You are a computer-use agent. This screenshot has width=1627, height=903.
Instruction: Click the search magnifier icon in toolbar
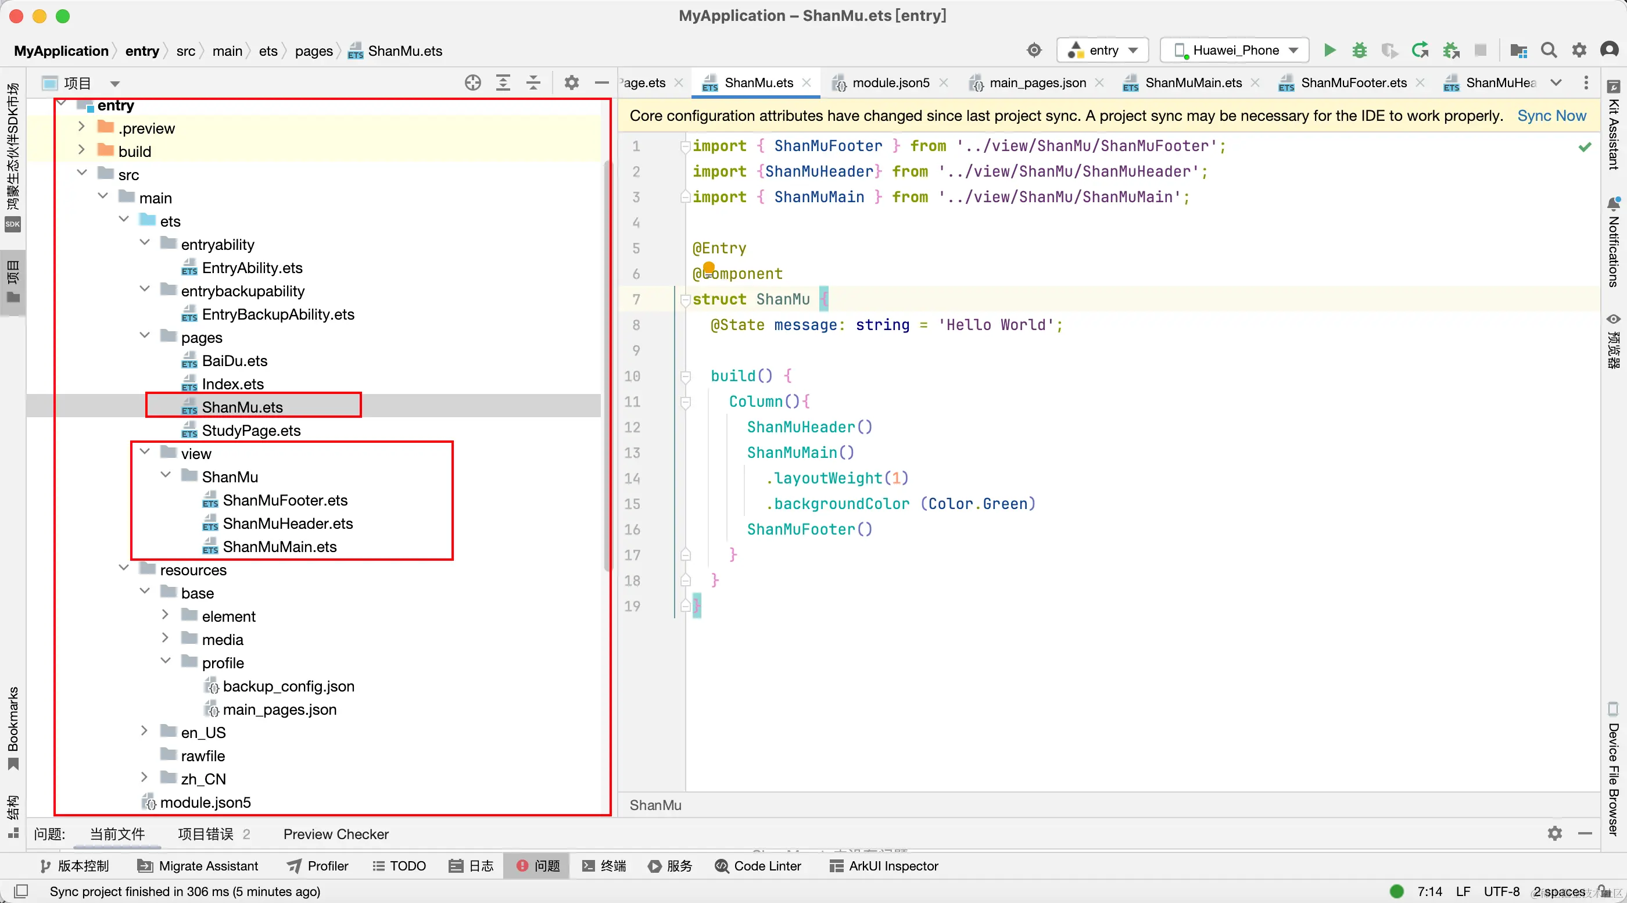[1549, 51]
